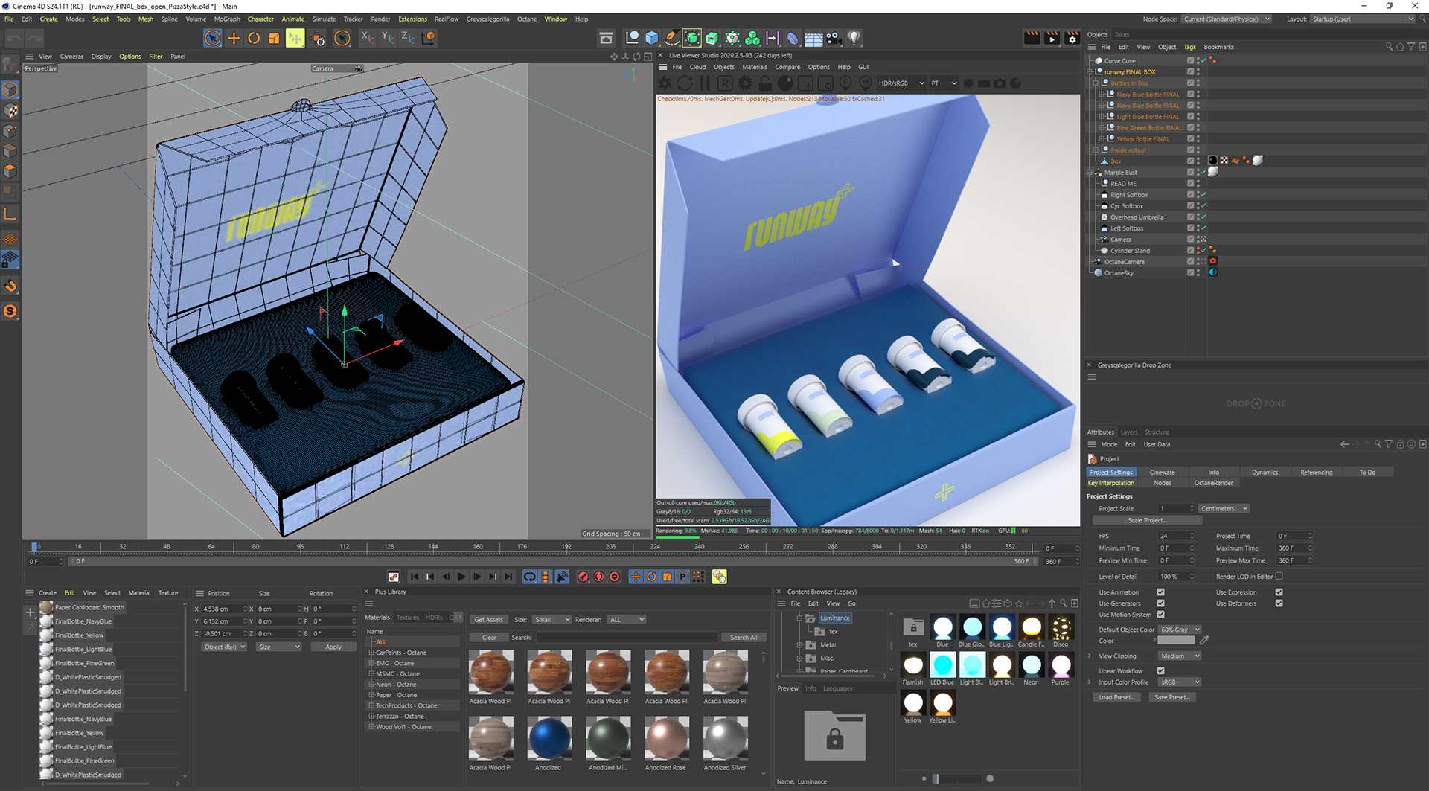Switch to the Dynamics tab in attributes
Image resolution: width=1429 pixels, height=791 pixels.
click(x=1265, y=473)
